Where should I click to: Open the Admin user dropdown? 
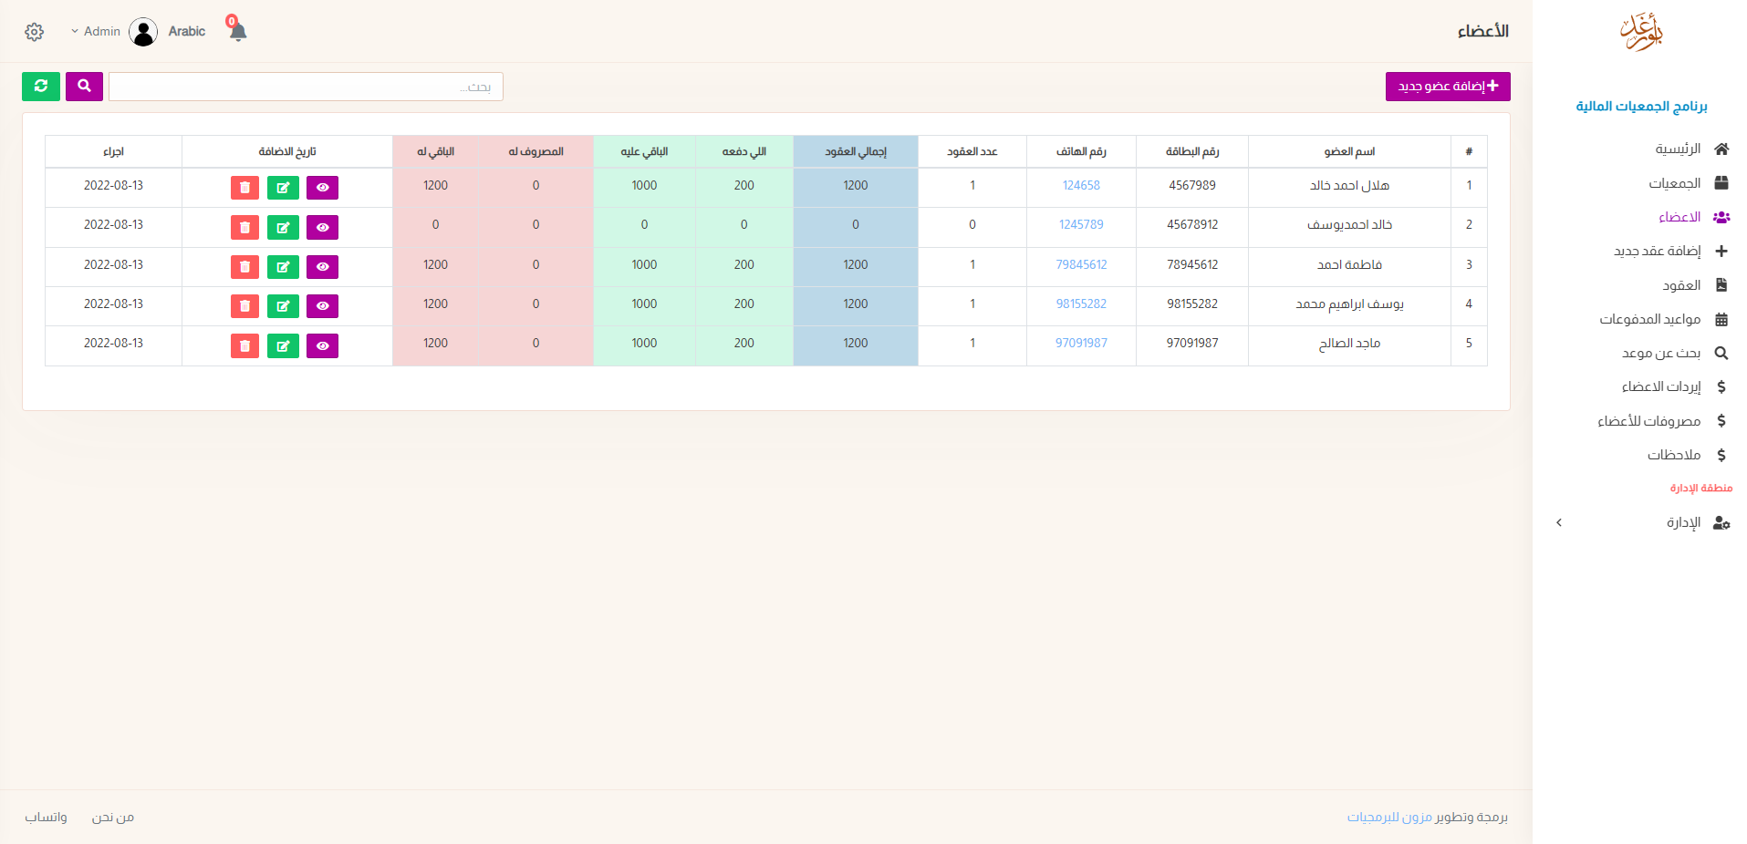(97, 32)
